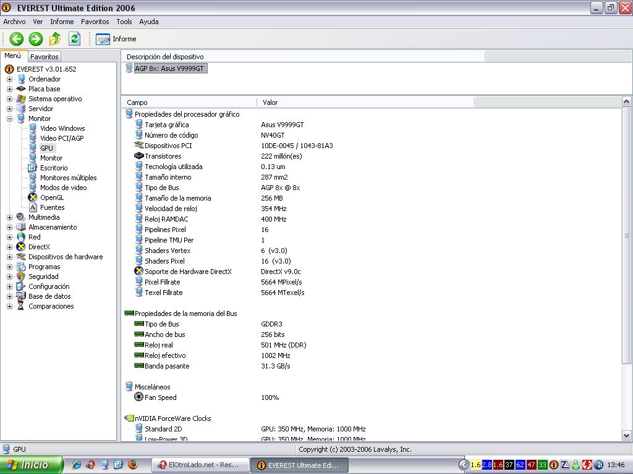Image resolution: width=633 pixels, height=474 pixels.
Task: Click the DirectX icon in the tree
Action: tap(21, 247)
